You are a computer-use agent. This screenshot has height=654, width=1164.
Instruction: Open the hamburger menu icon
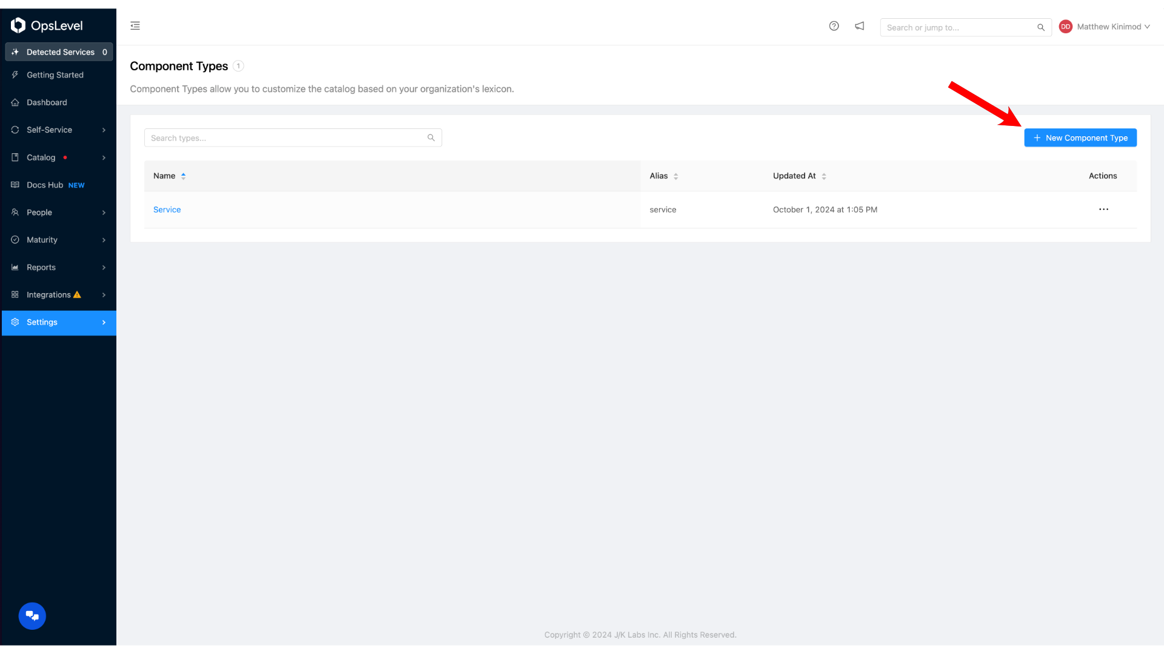[x=135, y=25]
